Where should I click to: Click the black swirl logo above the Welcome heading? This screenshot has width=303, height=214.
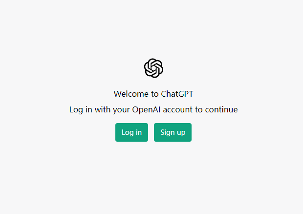(153, 68)
